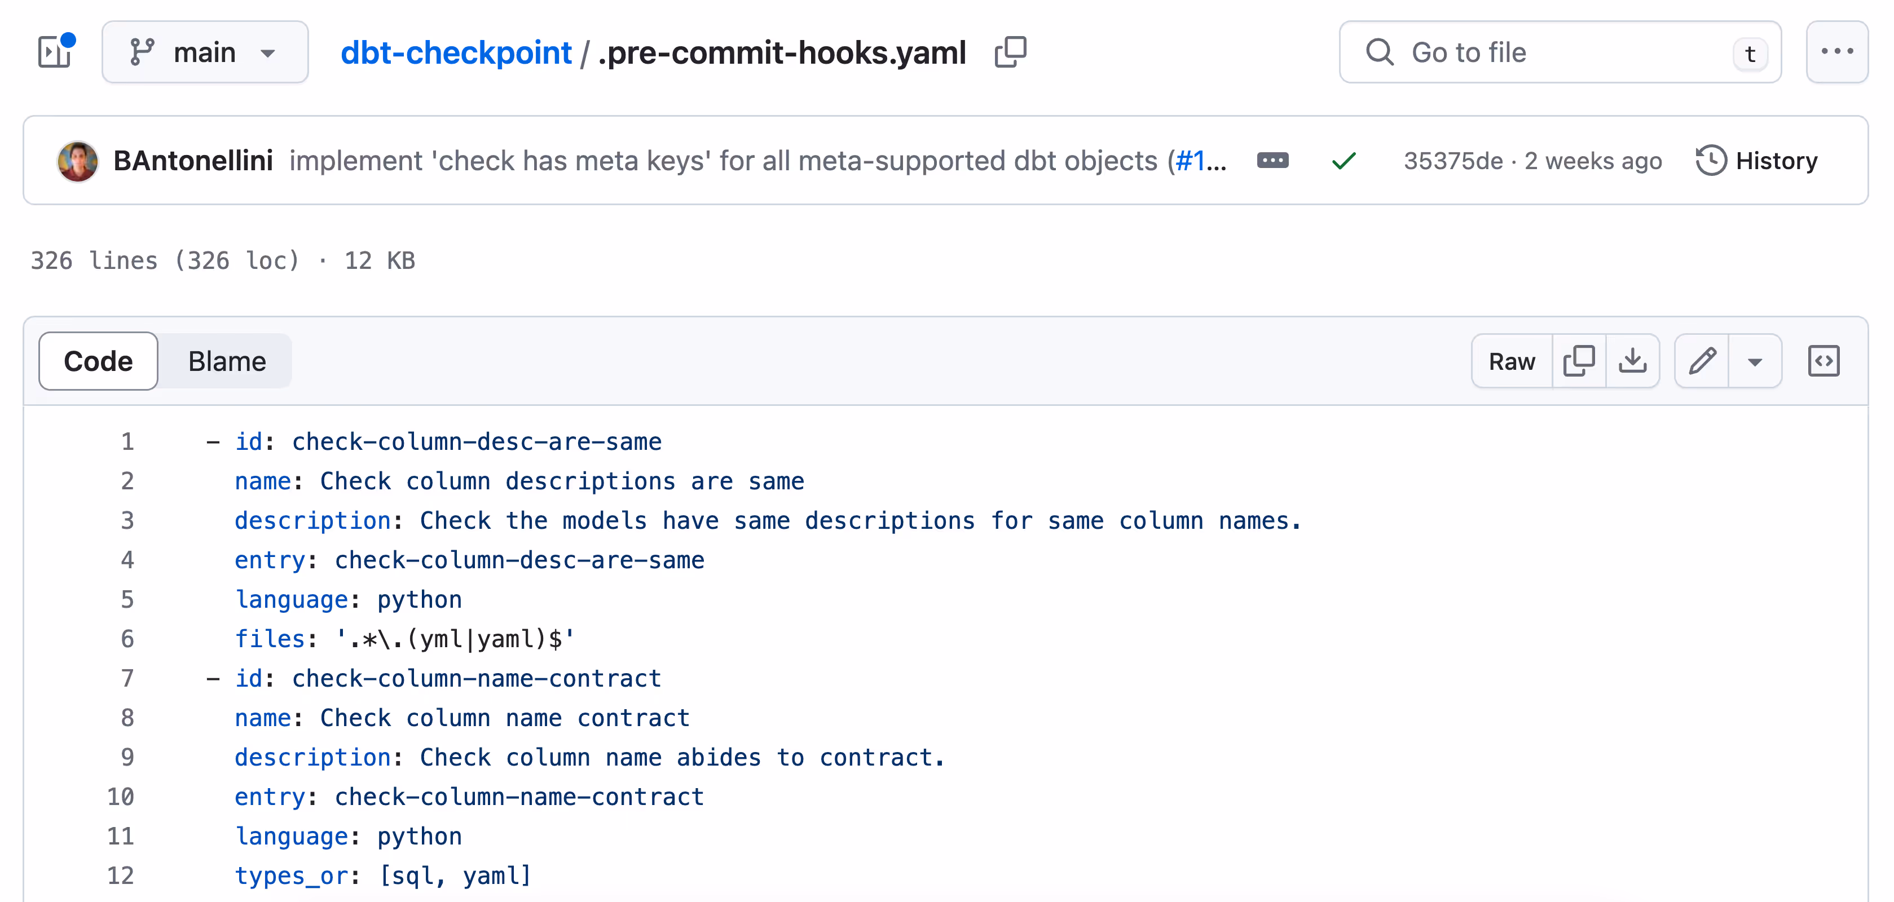This screenshot has height=902, width=1894.
Task: Select line number 7
Action: tap(127, 678)
